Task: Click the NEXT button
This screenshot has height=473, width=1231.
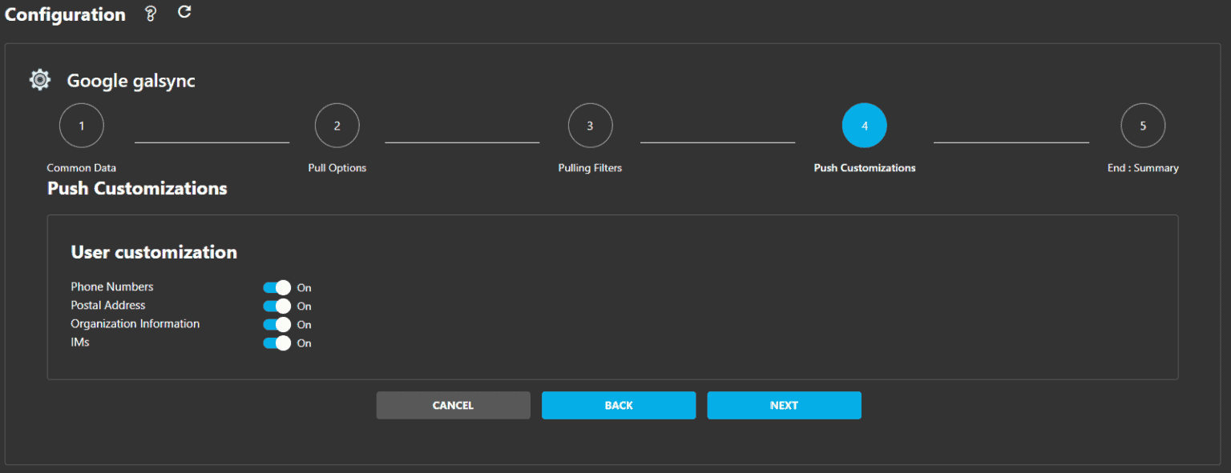Action: click(784, 405)
